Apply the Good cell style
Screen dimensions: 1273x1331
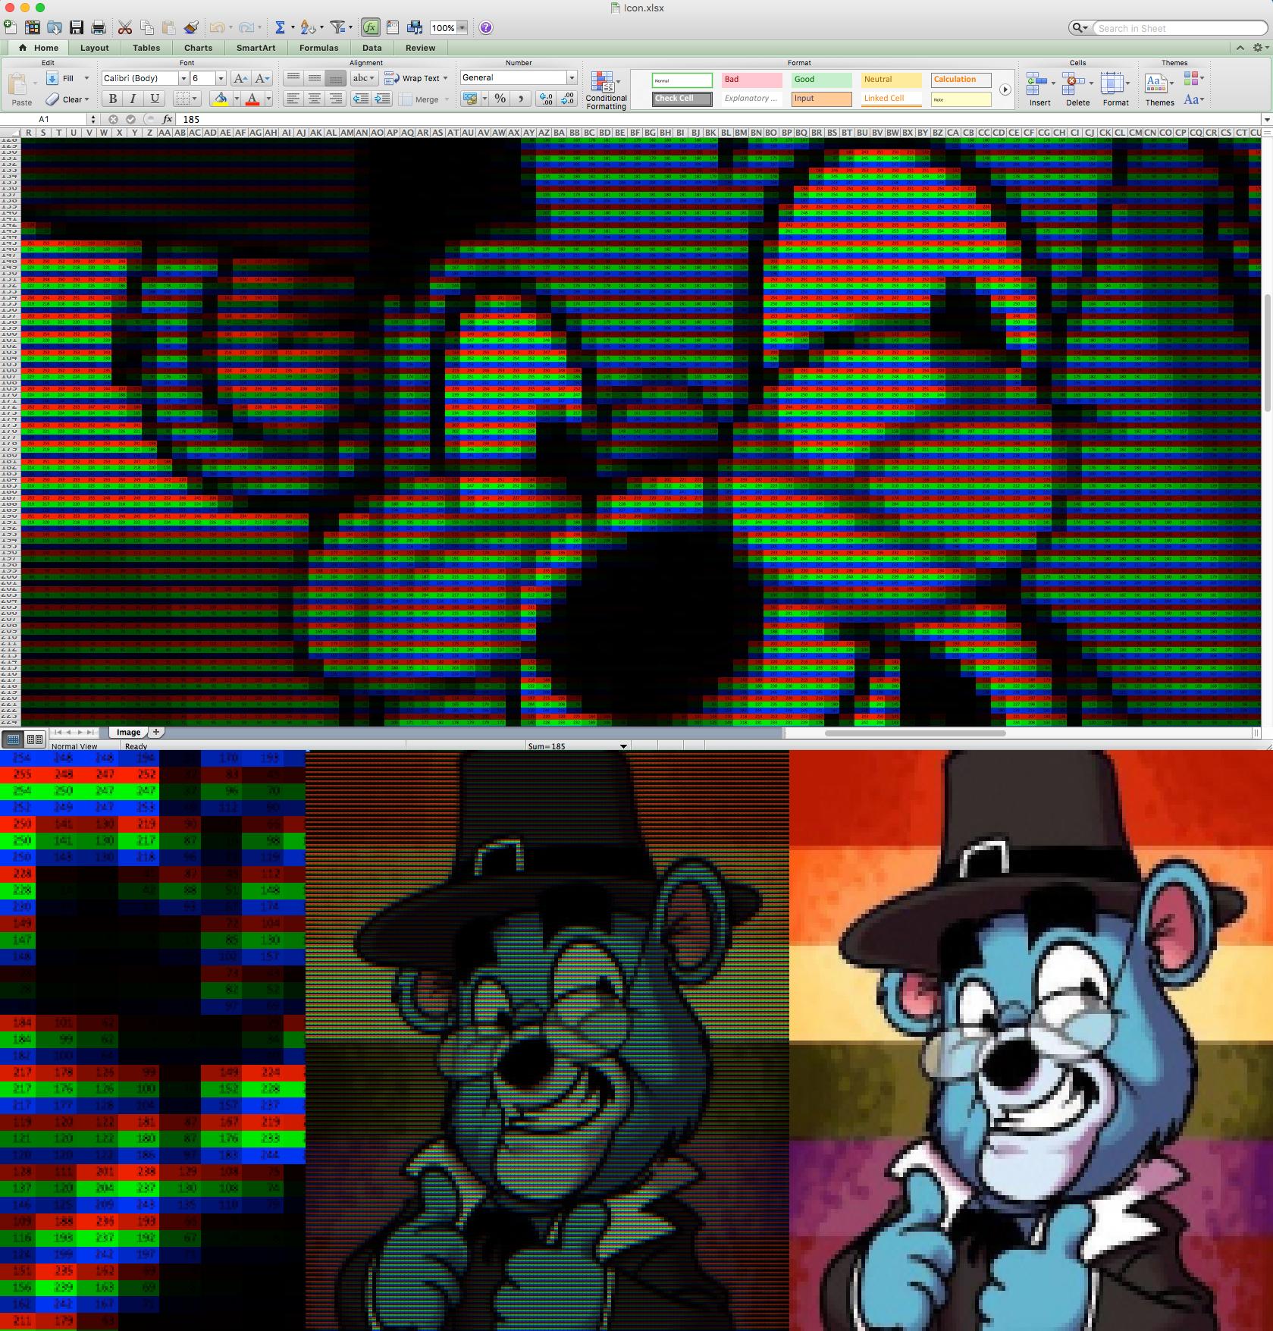[822, 80]
